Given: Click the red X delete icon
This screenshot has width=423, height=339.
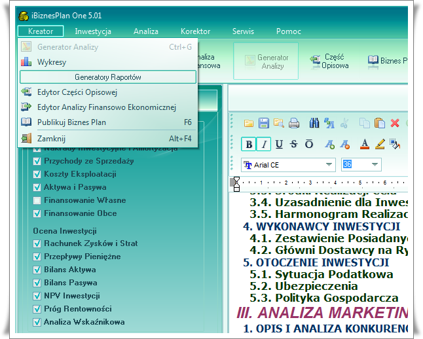Looking at the screenshot, I should 395,123.
